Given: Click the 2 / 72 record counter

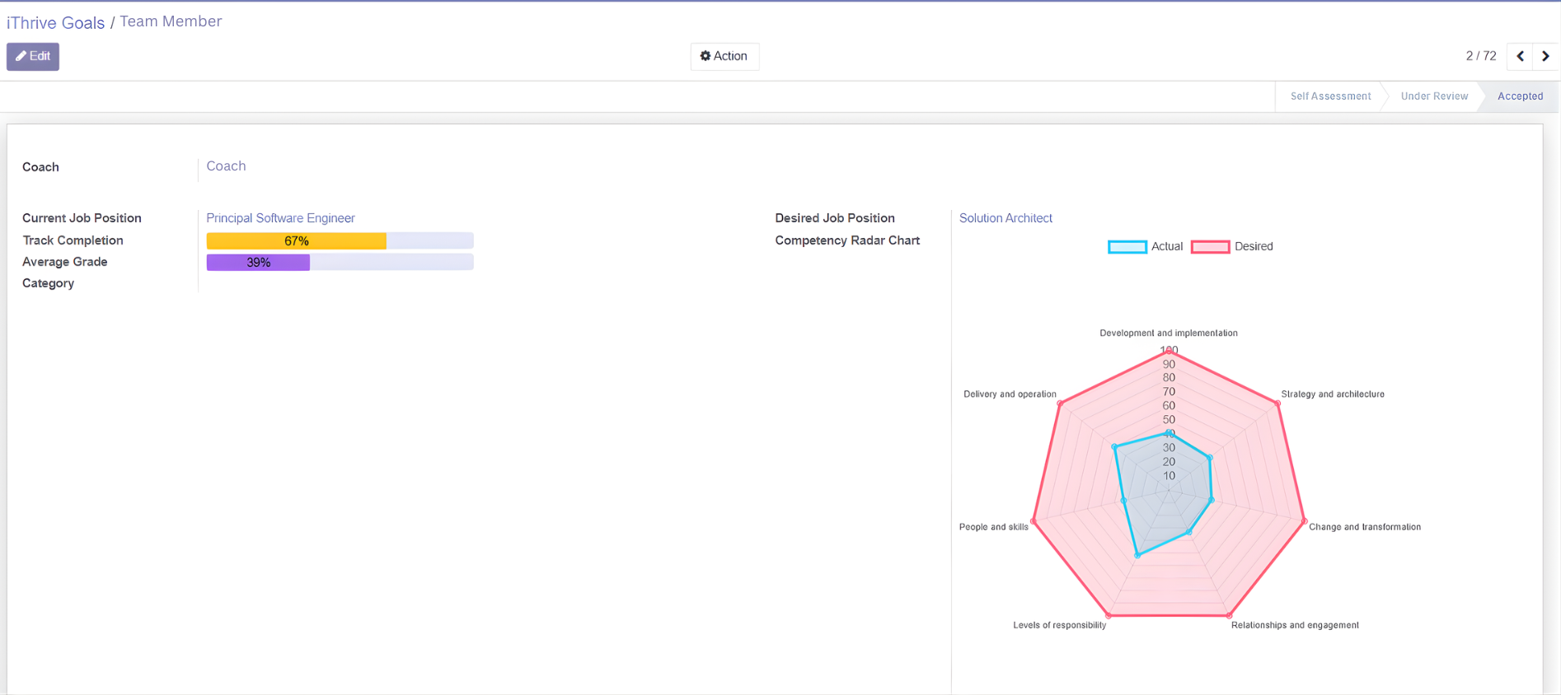Looking at the screenshot, I should pyautogui.click(x=1480, y=57).
